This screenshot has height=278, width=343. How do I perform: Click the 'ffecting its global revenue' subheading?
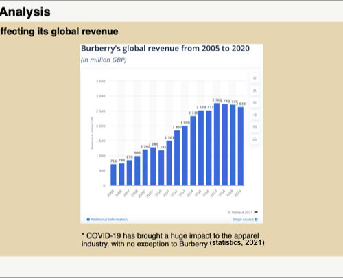[x=59, y=32]
